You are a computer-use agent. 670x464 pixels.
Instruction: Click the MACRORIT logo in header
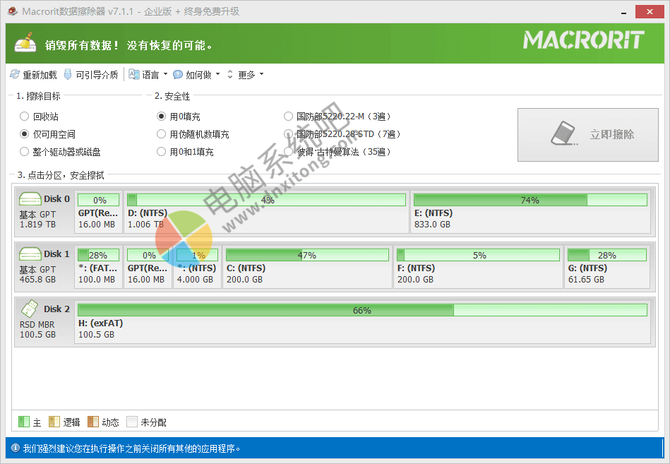[x=583, y=40]
